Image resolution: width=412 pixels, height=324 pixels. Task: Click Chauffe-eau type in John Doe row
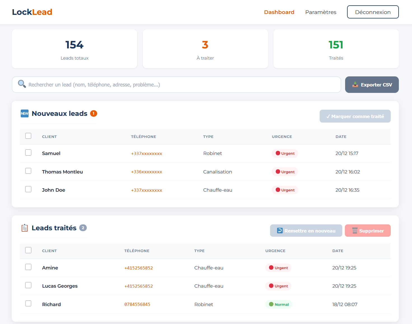(x=218, y=190)
